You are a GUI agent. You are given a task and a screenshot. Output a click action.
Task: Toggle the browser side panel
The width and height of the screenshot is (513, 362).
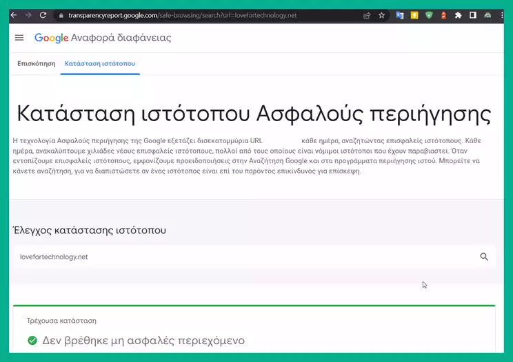(473, 15)
